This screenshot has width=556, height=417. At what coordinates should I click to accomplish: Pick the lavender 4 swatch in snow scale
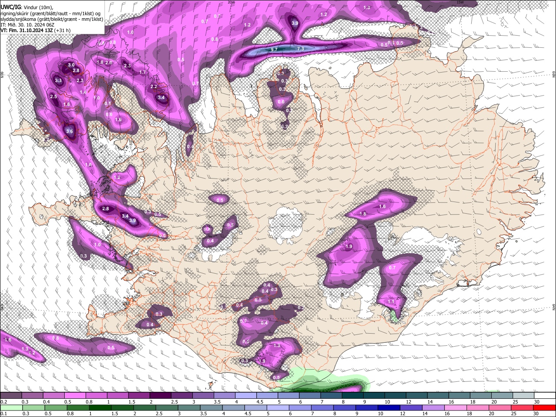[246, 396]
